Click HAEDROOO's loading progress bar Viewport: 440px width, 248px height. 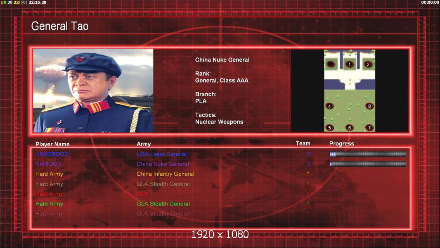368,154
